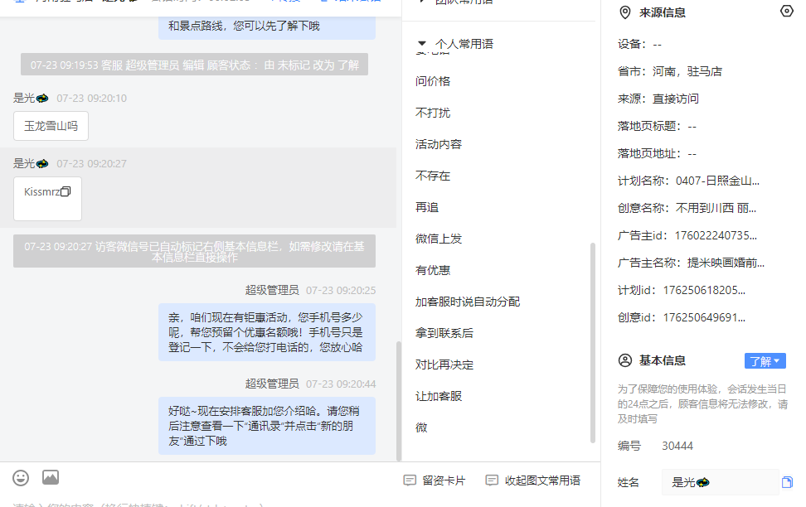Image resolution: width=806 pixels, height=507 pixels.
Task: Click the 来源信息 section heading
Action: click(x=662, y=12)
